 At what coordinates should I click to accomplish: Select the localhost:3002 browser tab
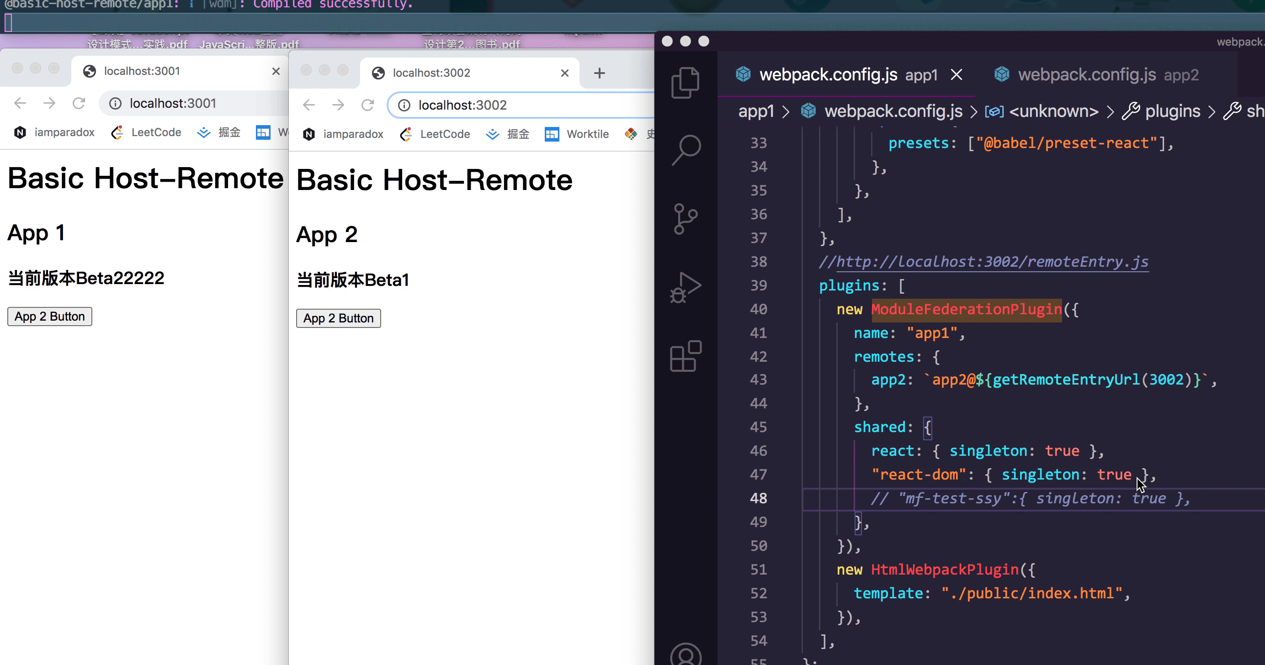coord(469,73)
